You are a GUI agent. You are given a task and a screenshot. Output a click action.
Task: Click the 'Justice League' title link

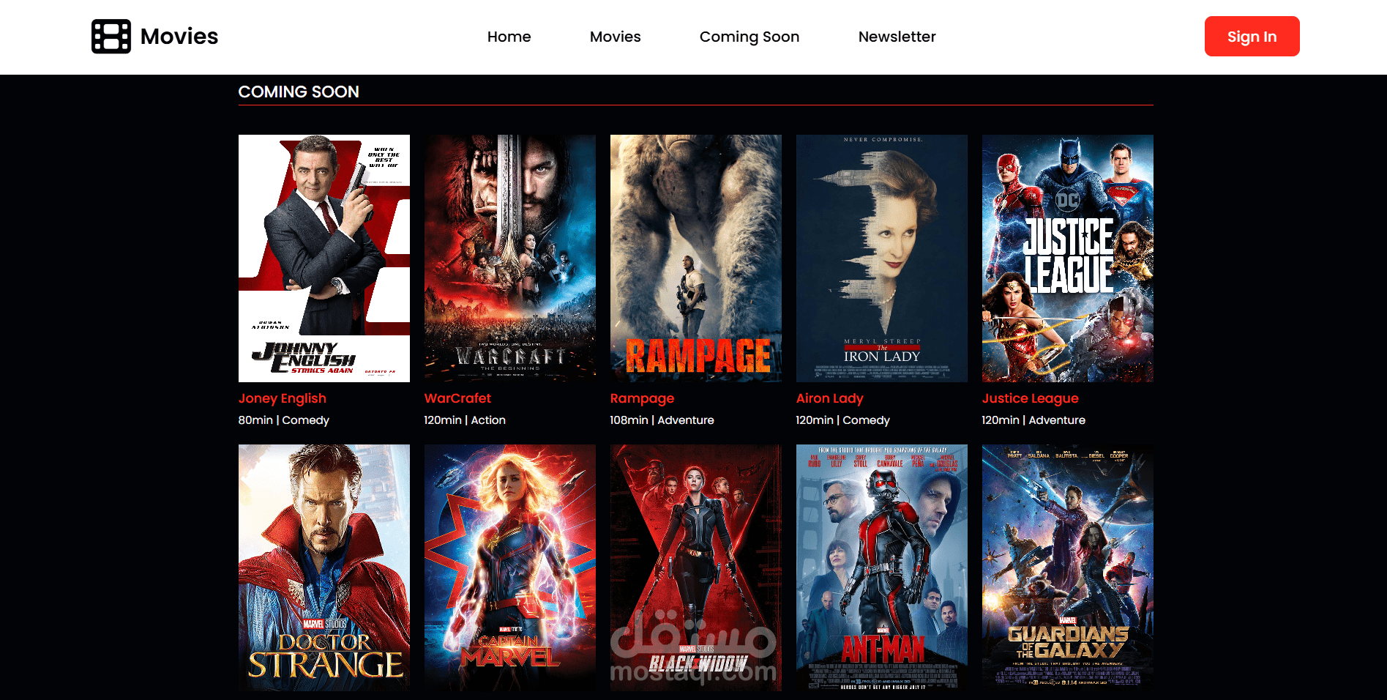[1031, 398]
